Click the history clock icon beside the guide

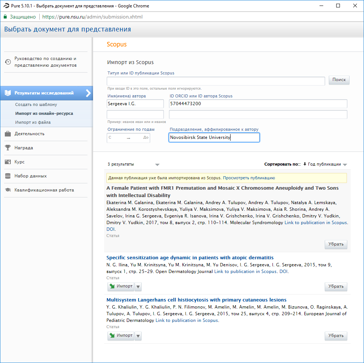click(8, 62)
